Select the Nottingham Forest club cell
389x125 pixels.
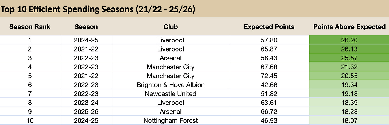tap(170, 120)
